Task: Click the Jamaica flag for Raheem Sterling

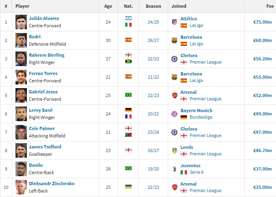Action: tap(128, 62)
